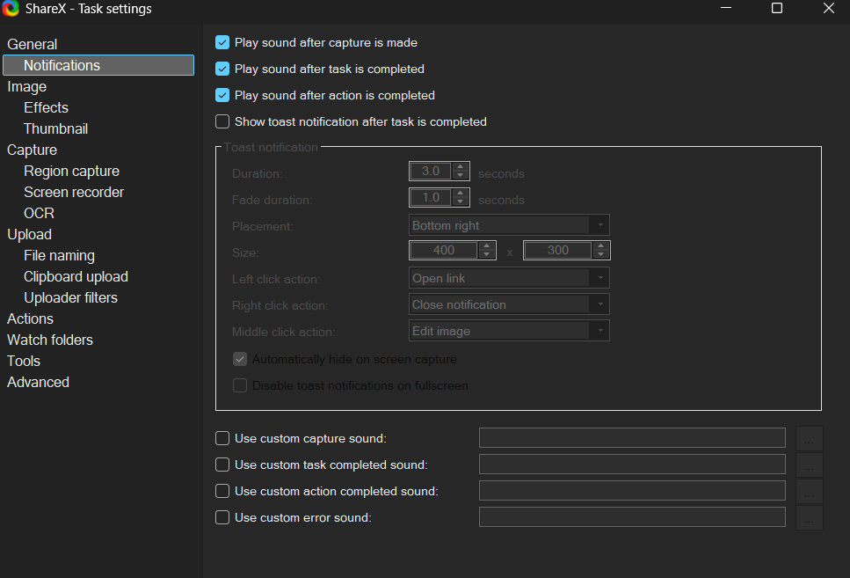The width and height of the screenshot is (850, 578).
Task: Open Thumbnail settings page
Action: coord(56,128)
